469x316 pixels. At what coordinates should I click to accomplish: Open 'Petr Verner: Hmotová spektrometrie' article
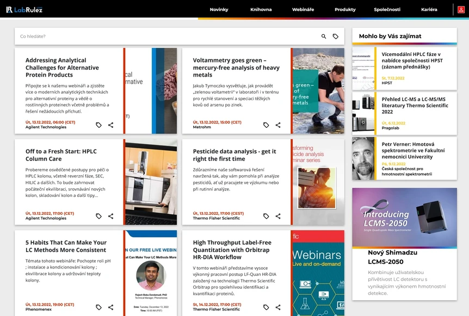pos(413,150)
